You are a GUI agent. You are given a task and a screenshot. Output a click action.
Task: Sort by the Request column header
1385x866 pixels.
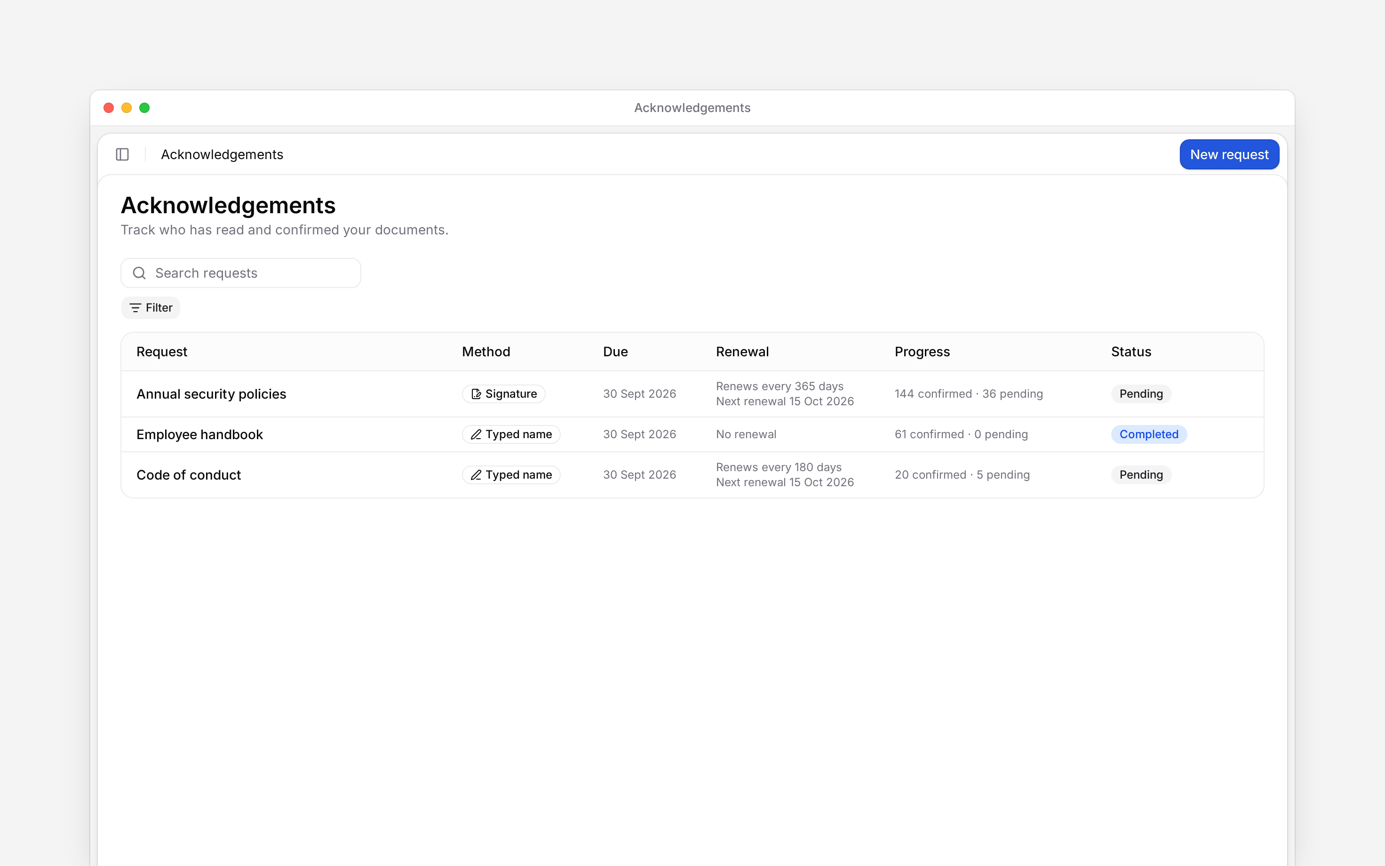162,352
